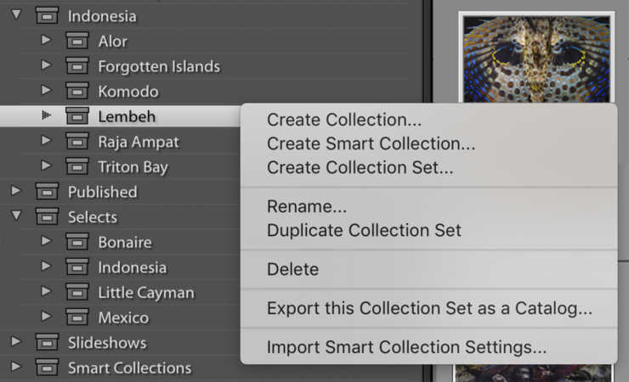
Task: Expand the Little Cayman collection set
Action: pos(46,293)
